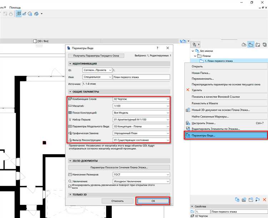Open the Layout Book navigator icon
The height and width of the screenshot is (218, 268).
[x=258, y=45]
